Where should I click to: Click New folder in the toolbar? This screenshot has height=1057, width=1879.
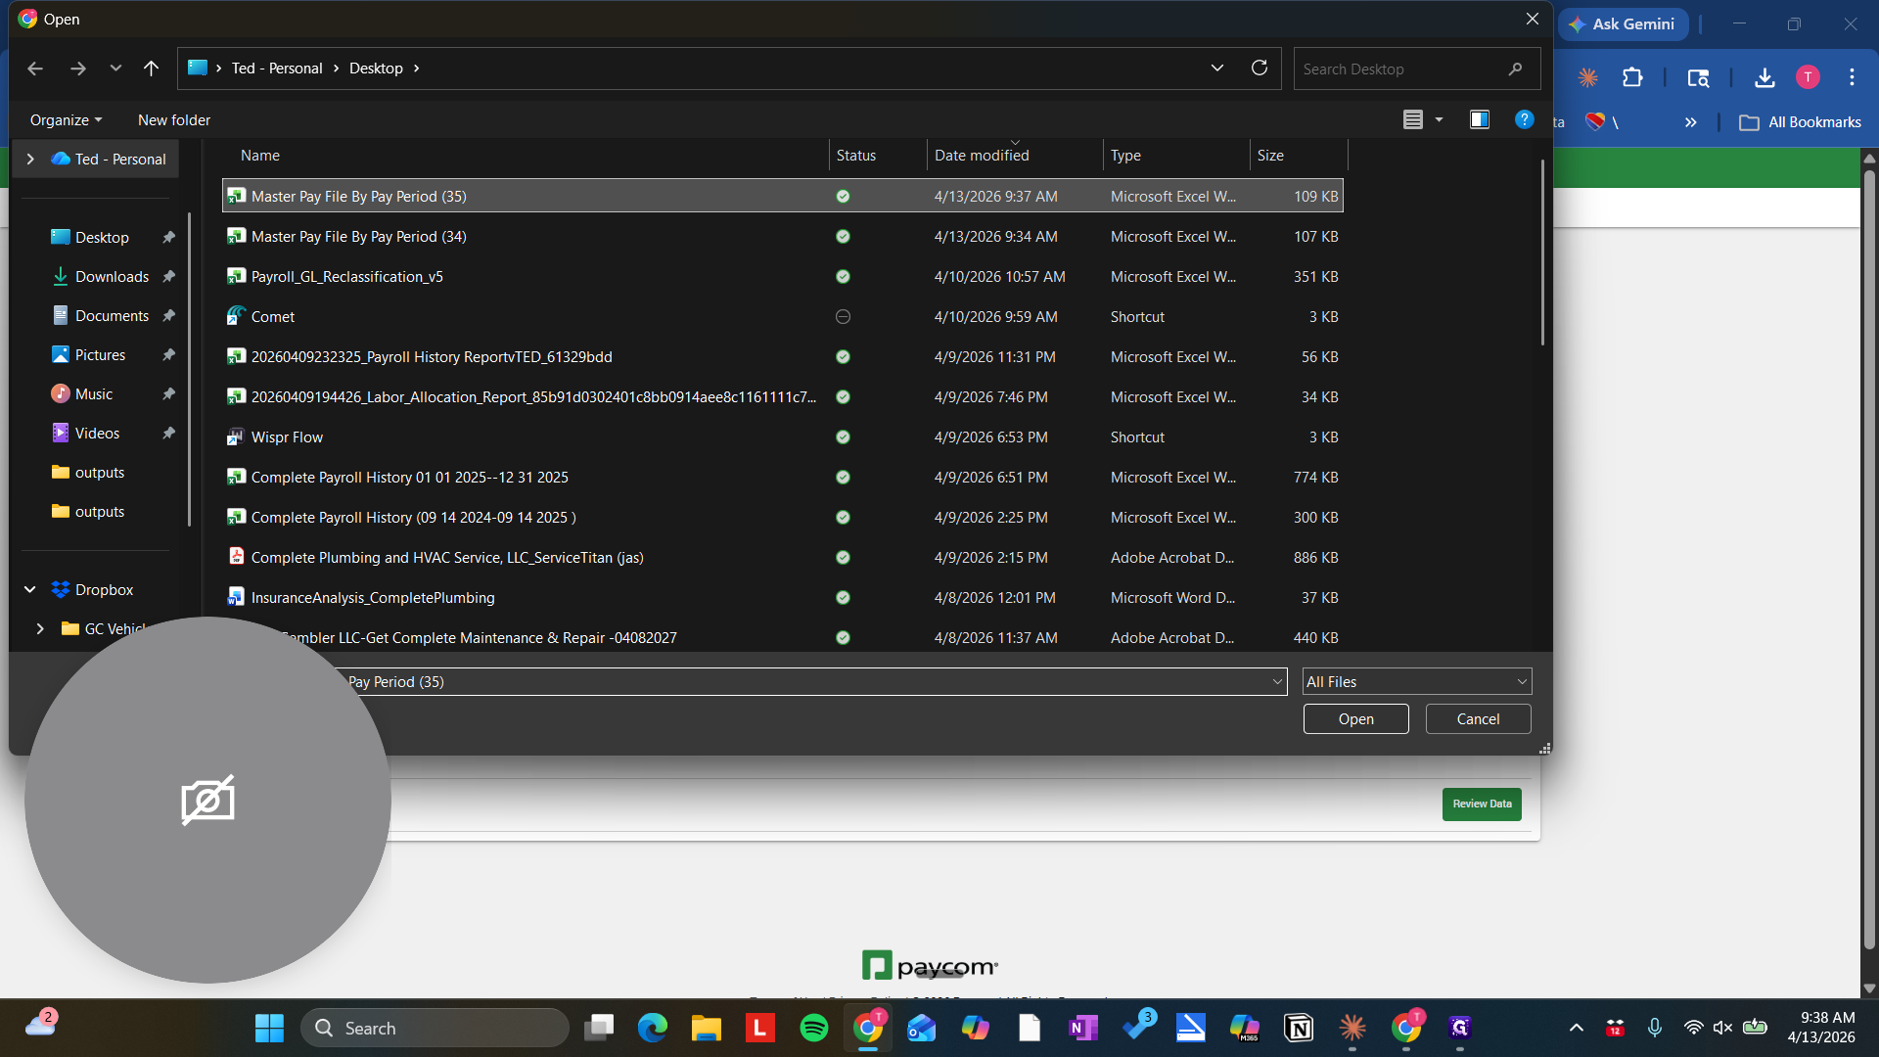click(x=174, y=119)
